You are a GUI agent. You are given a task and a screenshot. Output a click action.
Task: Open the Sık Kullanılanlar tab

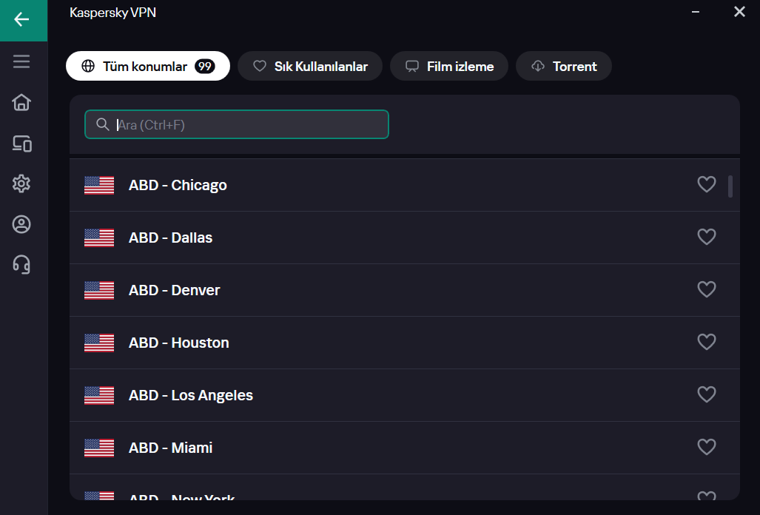(x=310, y=67)
